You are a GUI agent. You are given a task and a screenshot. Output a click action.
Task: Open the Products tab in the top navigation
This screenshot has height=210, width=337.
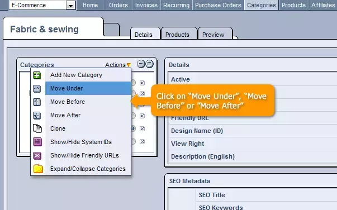point(293,5)
